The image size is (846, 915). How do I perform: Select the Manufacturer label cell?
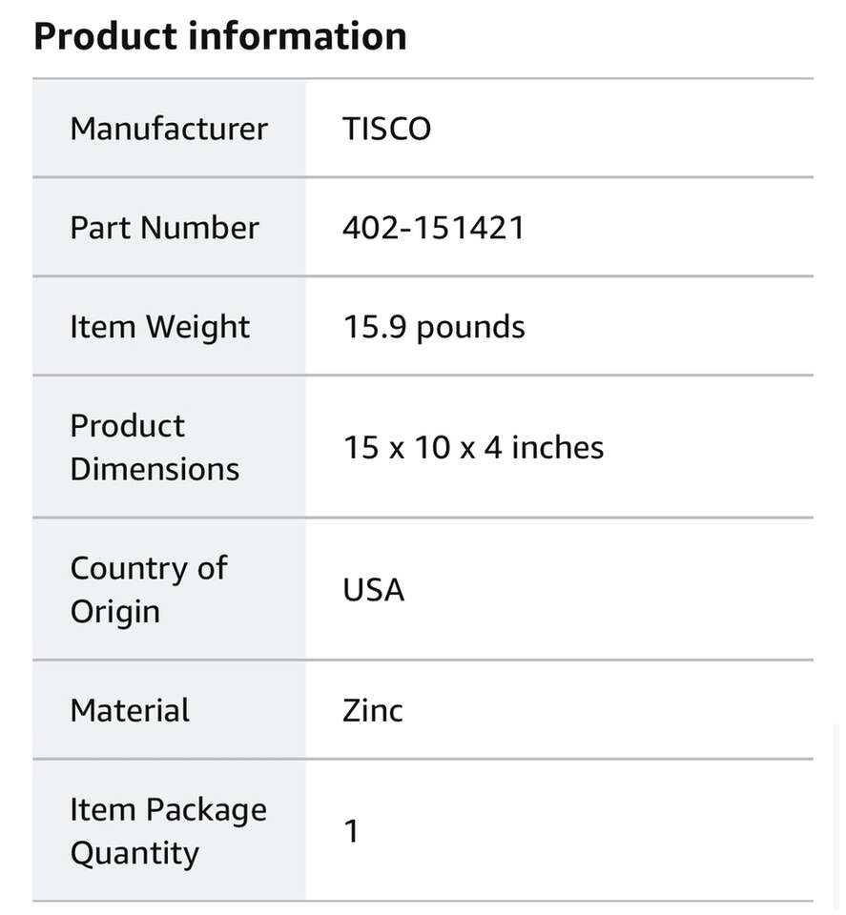[x=169, y=129]
